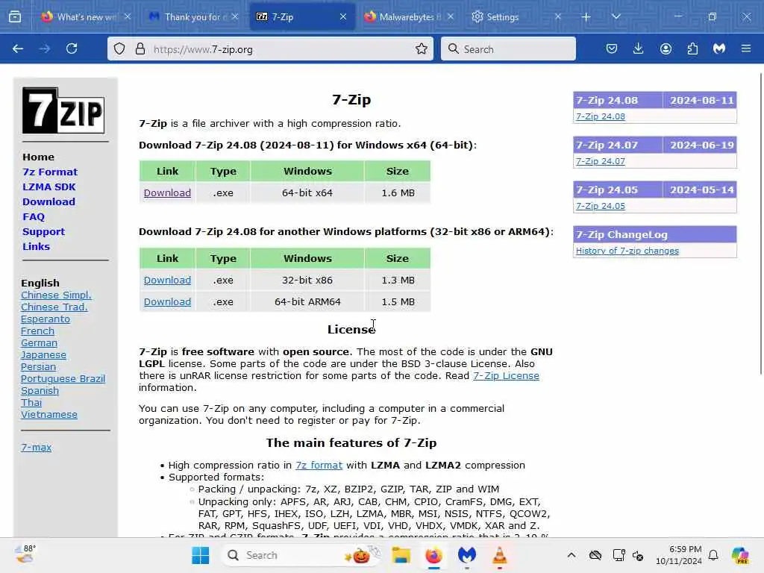Switch to the Settings tab
This screenshot has width=764, height=573.
pyautogui.click(x=516, y=17)
